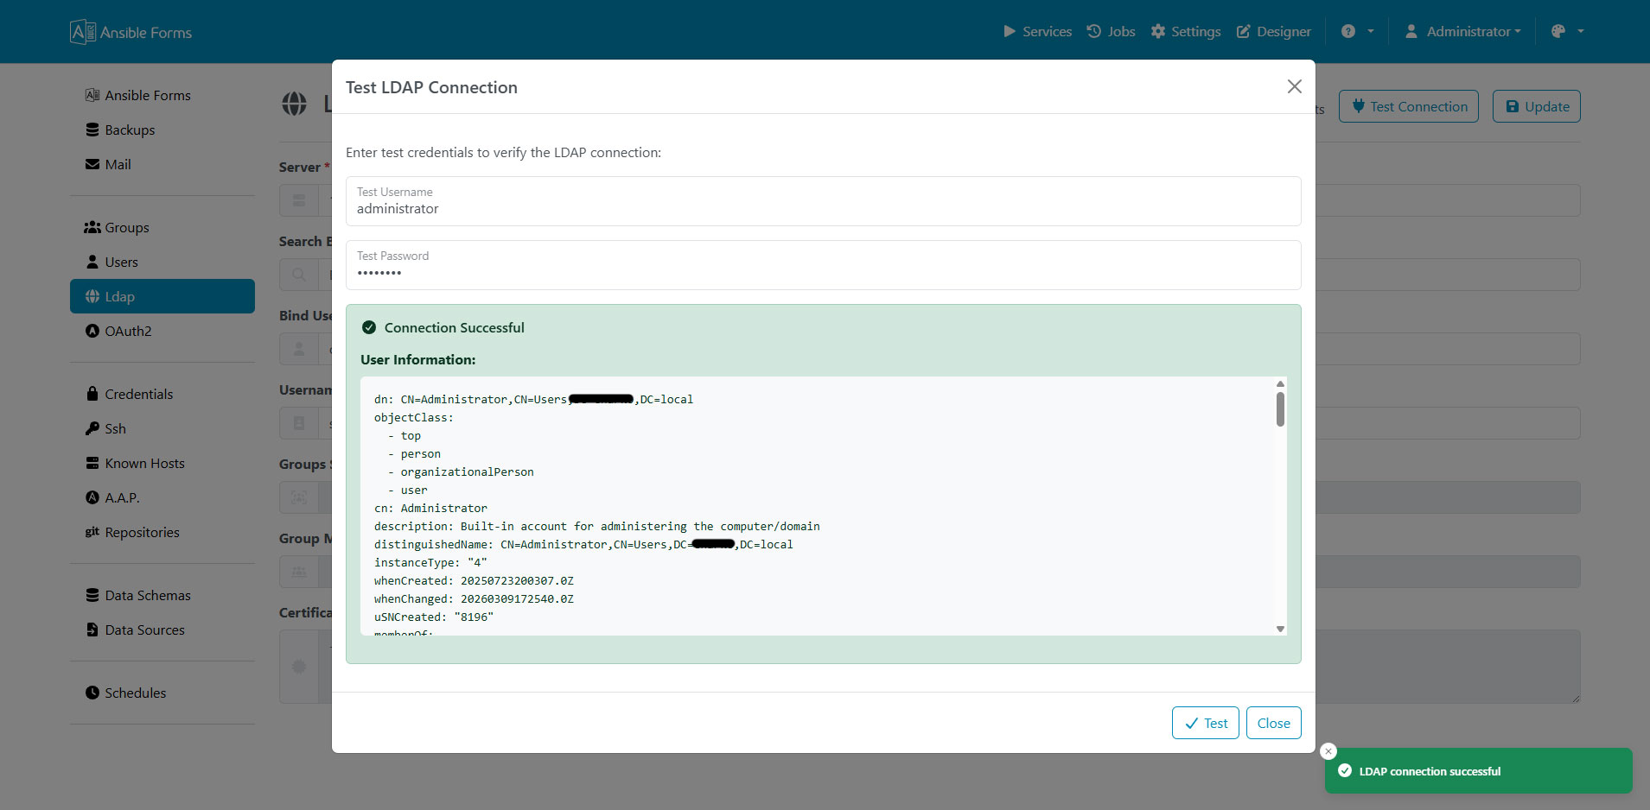The width and height of the screenshot is (1650, 810).
Task: Click the Mail envelope icon
Action: (92, 164)
